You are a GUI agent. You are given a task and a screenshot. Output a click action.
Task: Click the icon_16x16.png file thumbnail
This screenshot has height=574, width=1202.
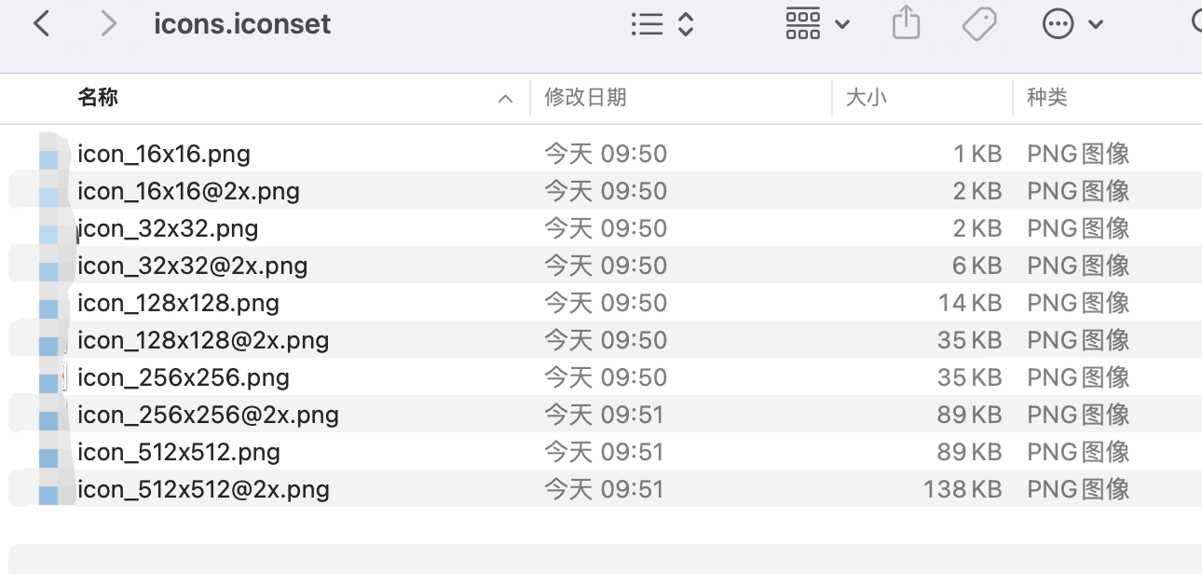[x=48, y=154]
